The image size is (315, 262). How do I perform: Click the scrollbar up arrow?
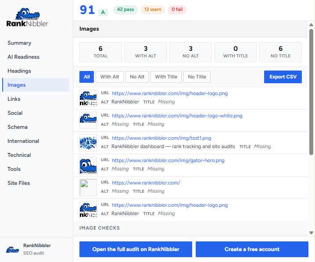pos(311,25)
